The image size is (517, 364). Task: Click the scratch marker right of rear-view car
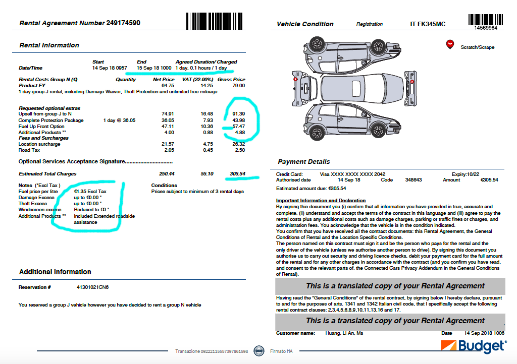(413, 81)
